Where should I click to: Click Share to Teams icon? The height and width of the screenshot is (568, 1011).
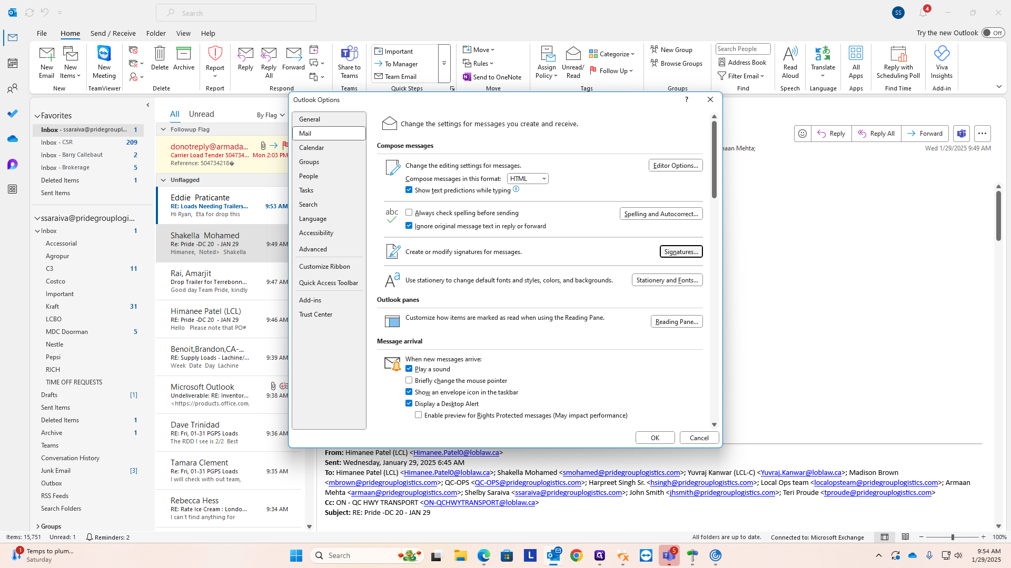click(349, 62)
